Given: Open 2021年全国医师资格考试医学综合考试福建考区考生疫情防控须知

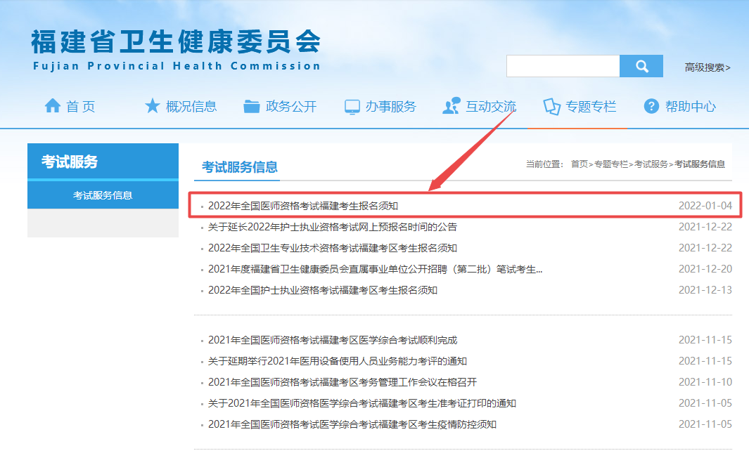Looking at the screenshot, I should [x=352, y=424].
